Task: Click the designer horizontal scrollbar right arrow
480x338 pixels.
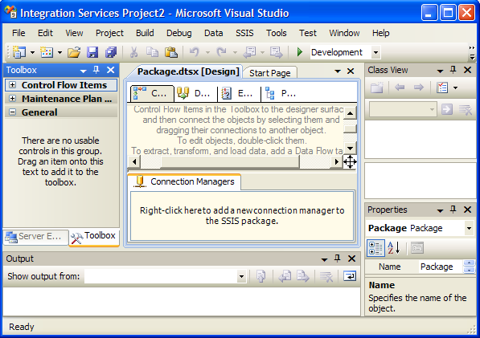Action: click(336, 161)
